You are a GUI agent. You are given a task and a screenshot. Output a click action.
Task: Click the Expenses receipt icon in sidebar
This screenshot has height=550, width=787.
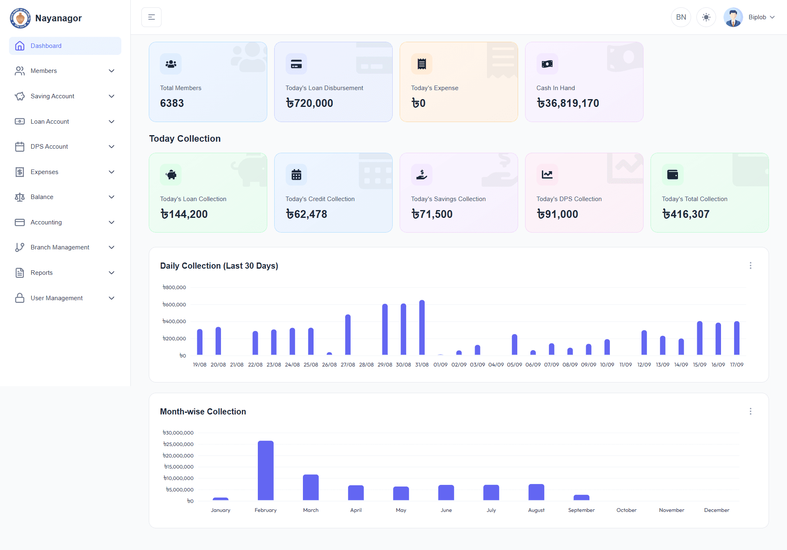20,172
